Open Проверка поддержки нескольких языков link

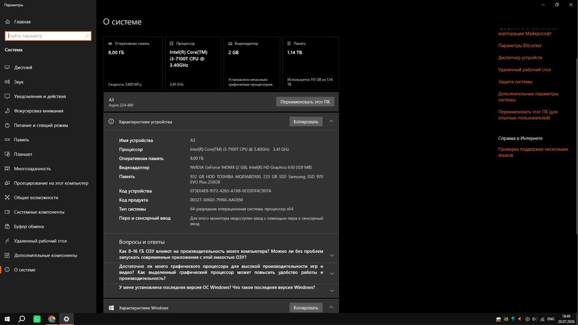pyautogui.click(x=533, y=152)
